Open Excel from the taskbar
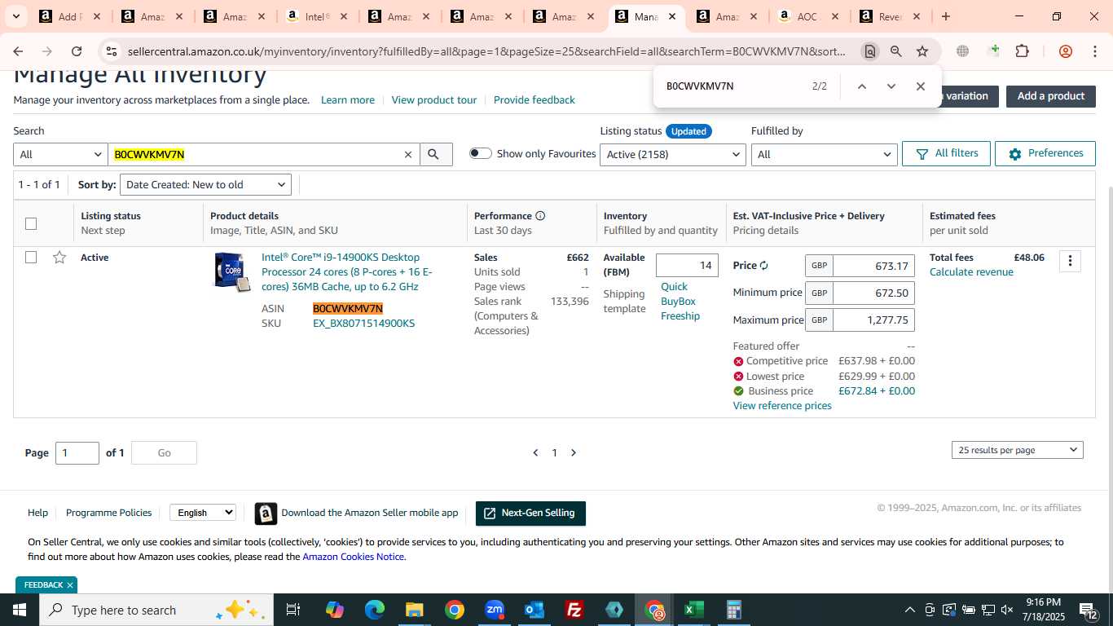 click(693, 610)
